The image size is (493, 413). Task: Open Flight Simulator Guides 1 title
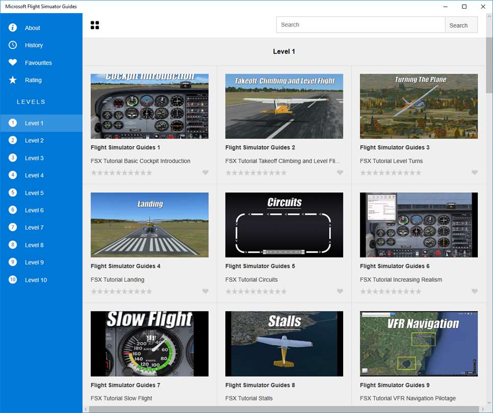[x=125, y=147]
